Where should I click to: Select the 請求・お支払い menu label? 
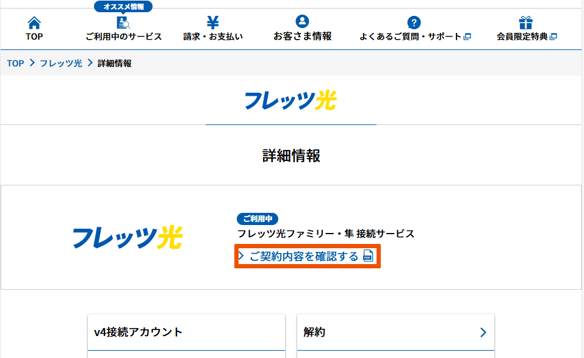click(x=212, y=37)
